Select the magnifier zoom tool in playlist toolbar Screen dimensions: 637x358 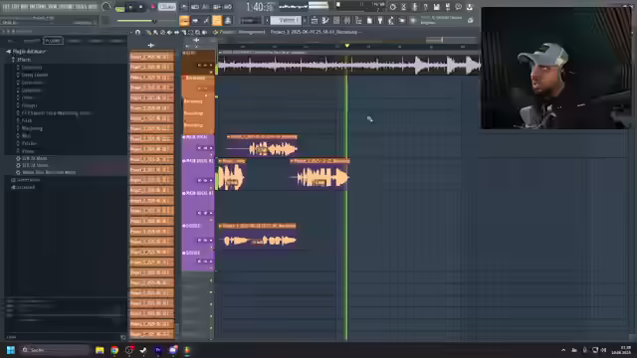(x=197, y=32)
